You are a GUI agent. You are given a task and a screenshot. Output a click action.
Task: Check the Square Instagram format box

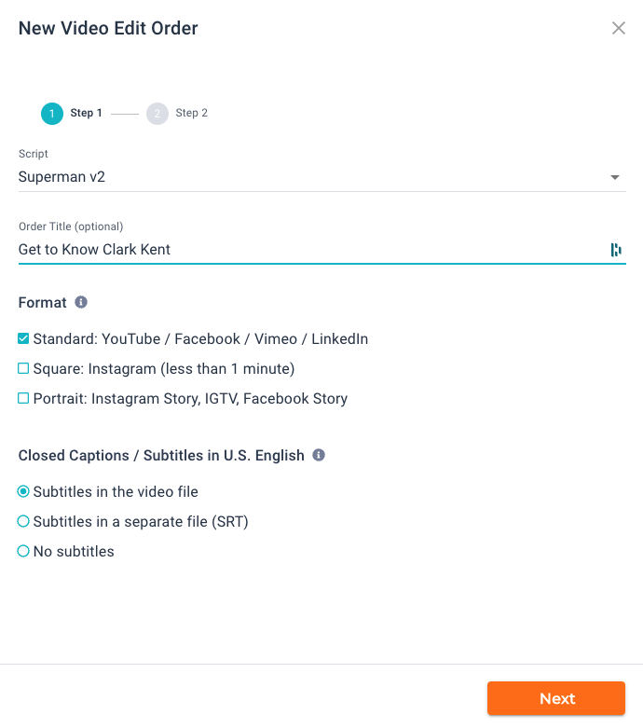(23, 368)
